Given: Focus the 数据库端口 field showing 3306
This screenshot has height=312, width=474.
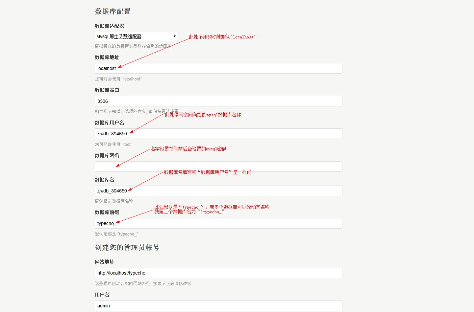Looking at the screenshot, I should pos(218,101).
